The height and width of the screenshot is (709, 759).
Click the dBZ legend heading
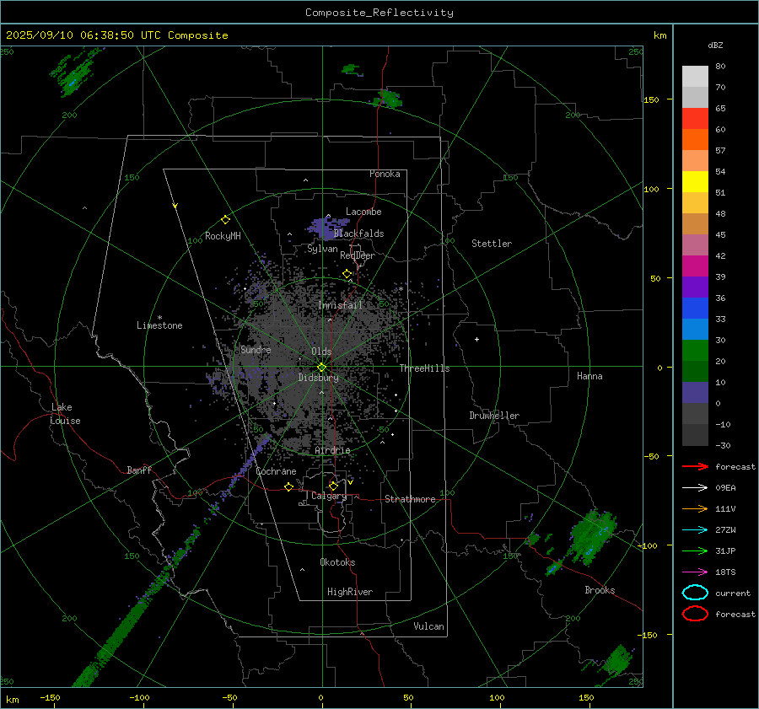click(x=715, y=46)
